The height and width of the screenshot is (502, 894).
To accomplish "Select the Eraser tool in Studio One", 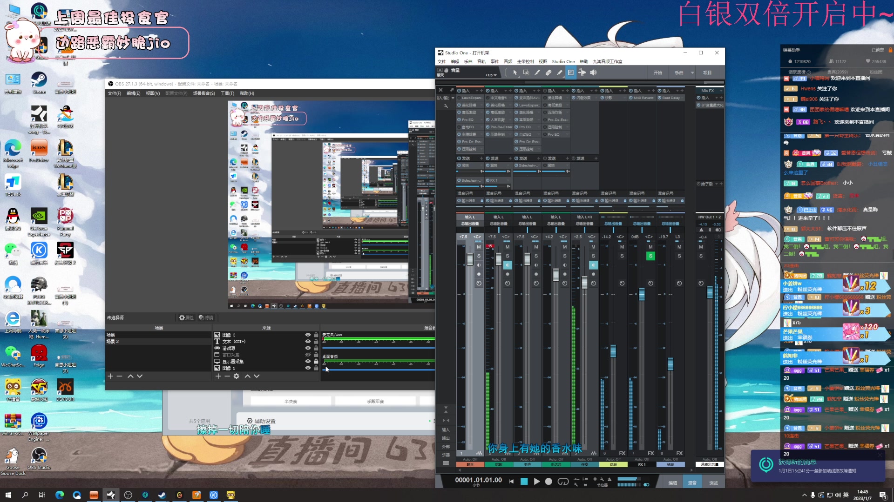I will point(549,73).
